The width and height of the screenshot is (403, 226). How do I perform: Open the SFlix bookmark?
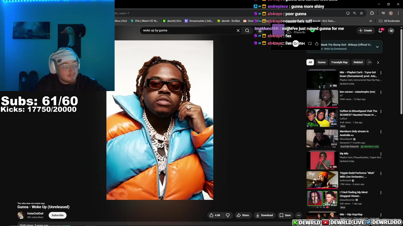point(144,21)
